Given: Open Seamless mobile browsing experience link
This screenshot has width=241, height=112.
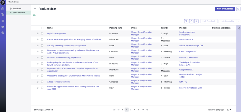Looking at the screenshot, I should pyautogui.click(x=64, y=58).
